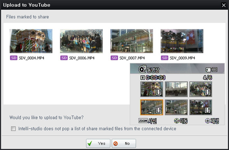
Task: Click the Files marked to share label
Action: point(27,17)
